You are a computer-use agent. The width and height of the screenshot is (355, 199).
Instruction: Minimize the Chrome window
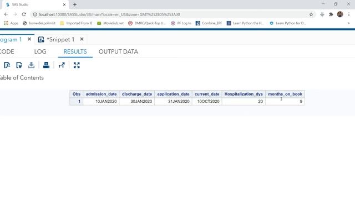point(323,4)
